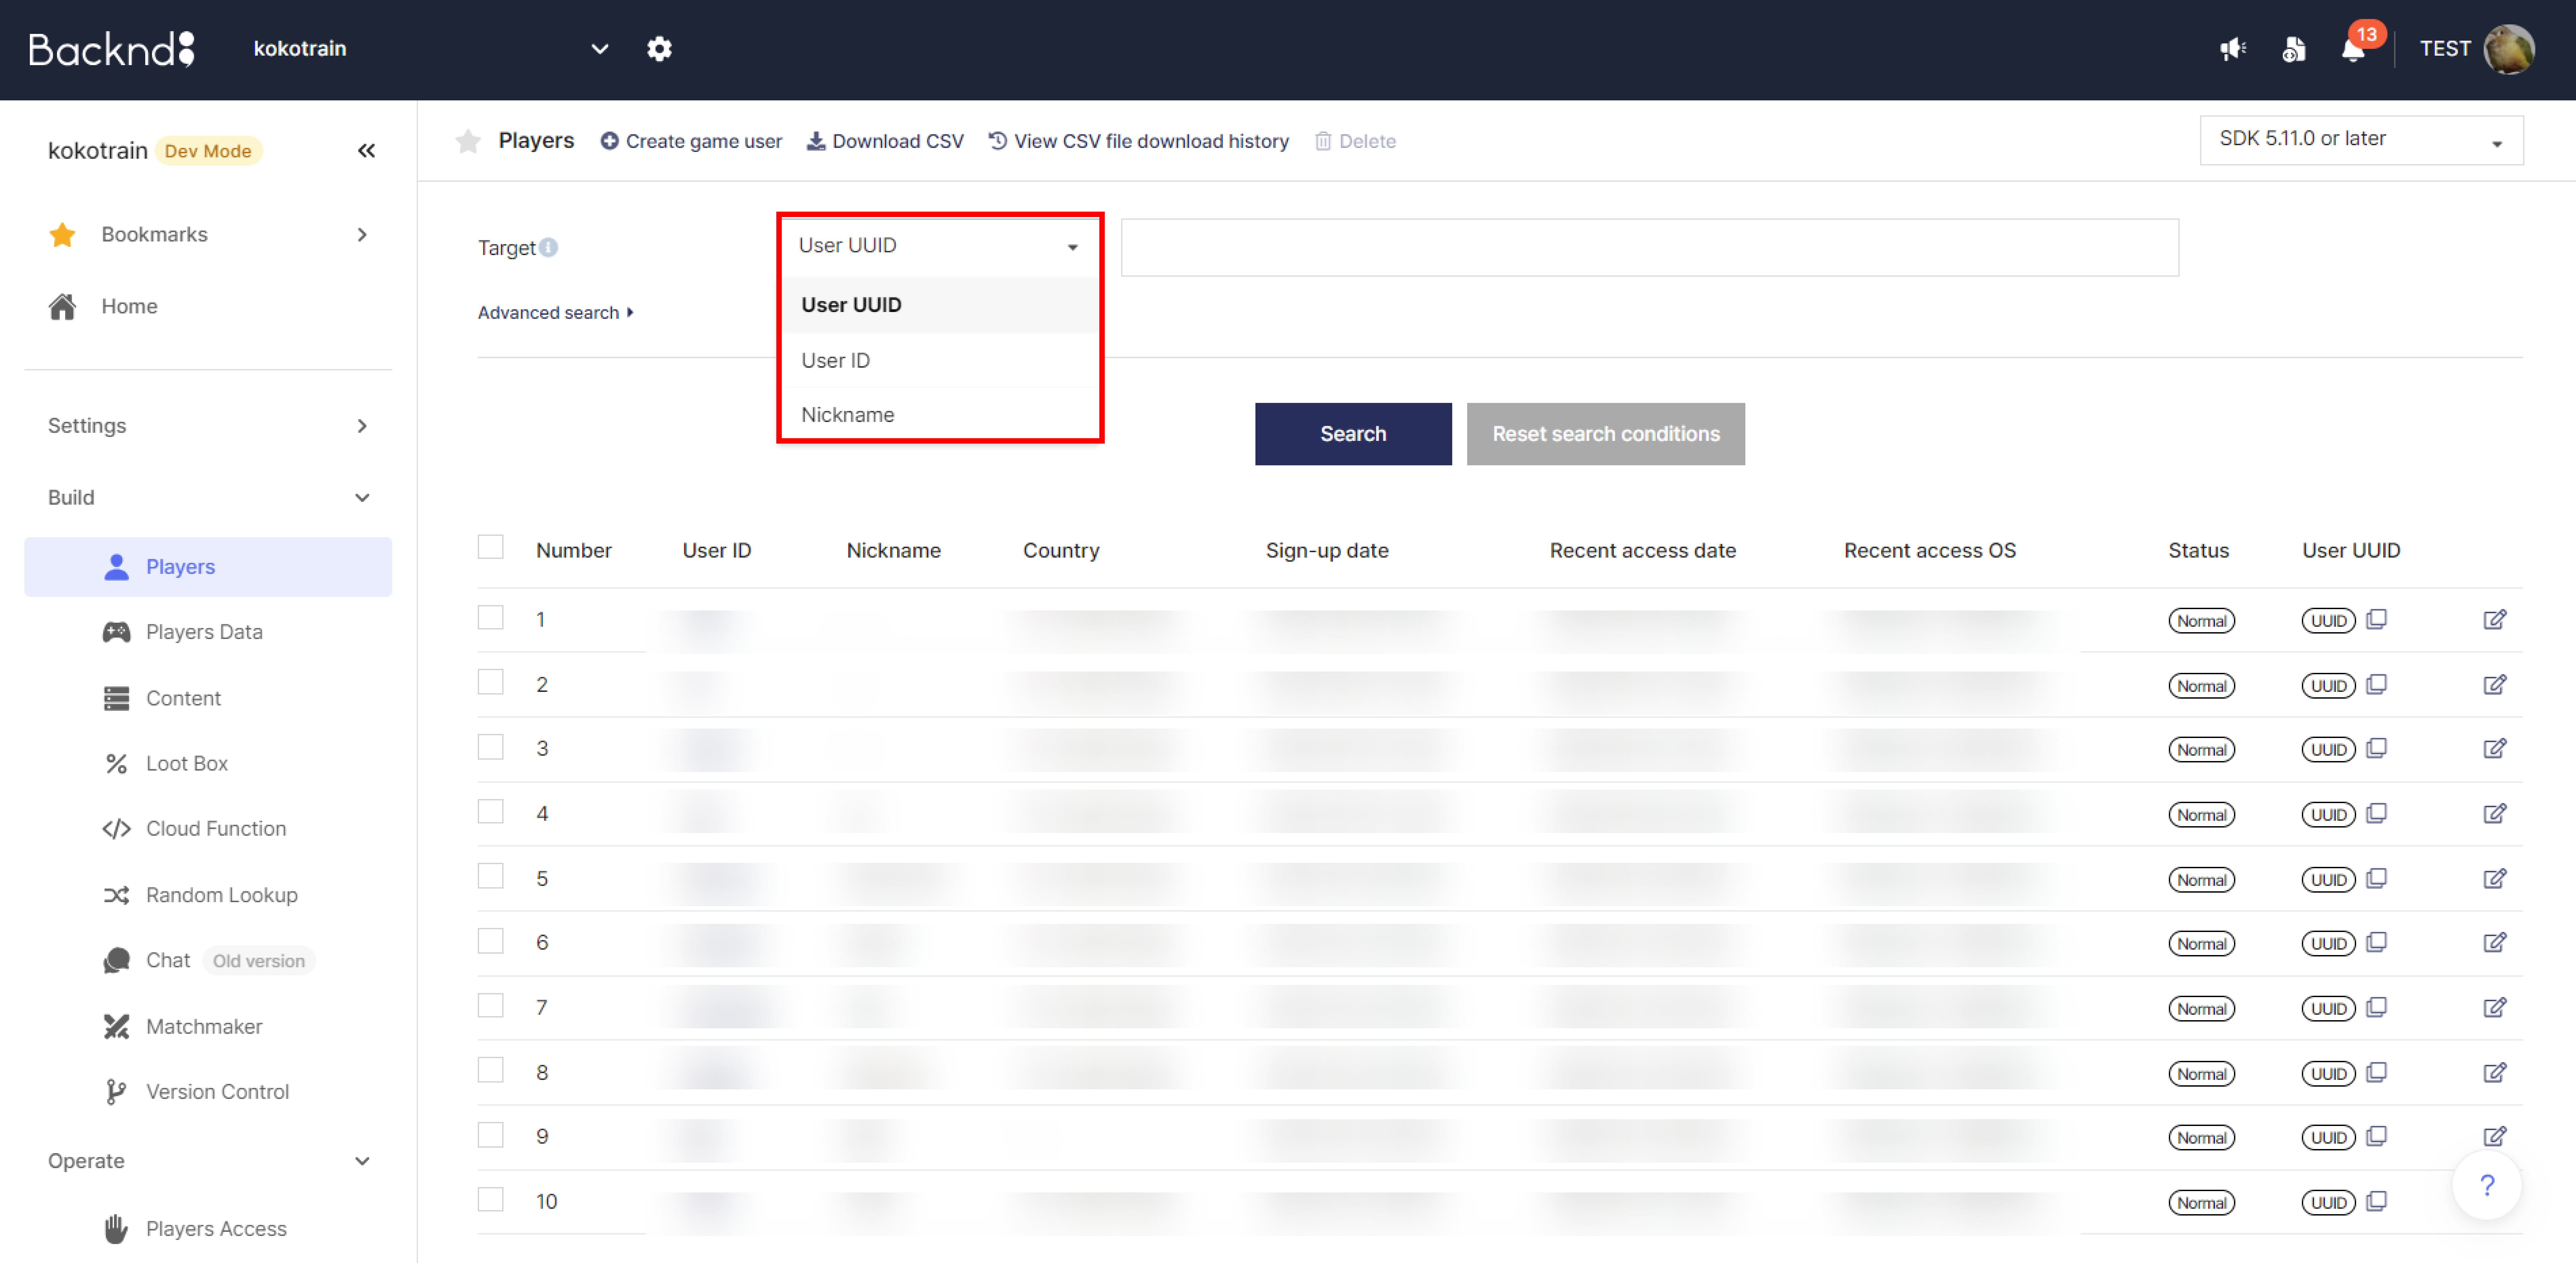The width and height of the screenshot is (2576, 1263).
Task: Collapse Operate sidebar section
Action: [208, 1161]
